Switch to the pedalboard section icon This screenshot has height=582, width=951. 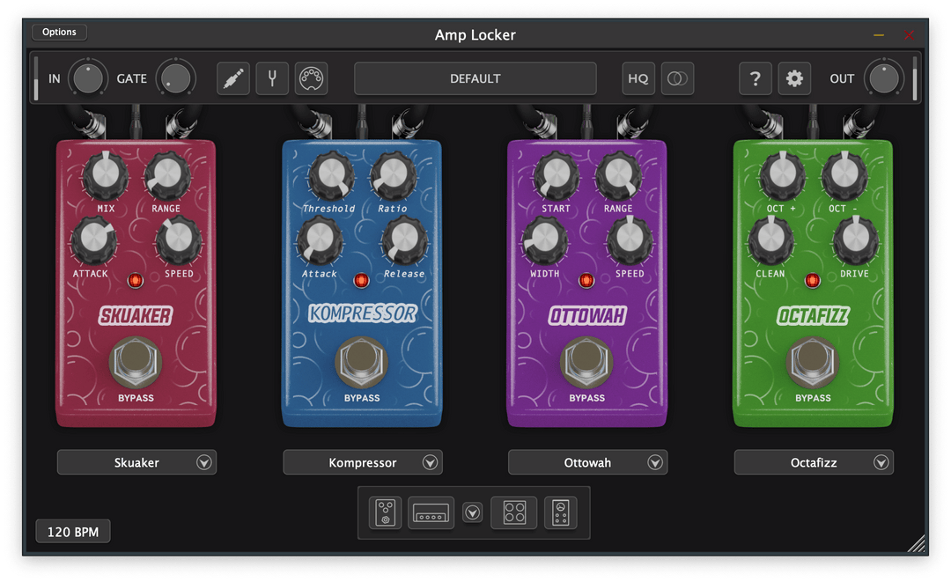[385, 512]
